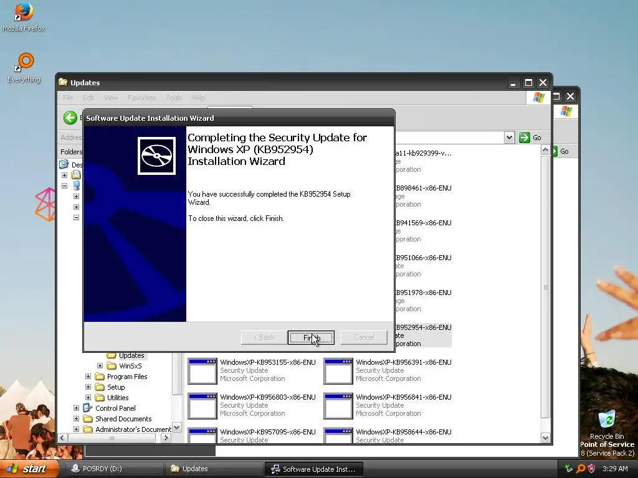Screen dimensions: 638x478
Task: Open the Tools menu in Updates window
Action: click(174, 98)
